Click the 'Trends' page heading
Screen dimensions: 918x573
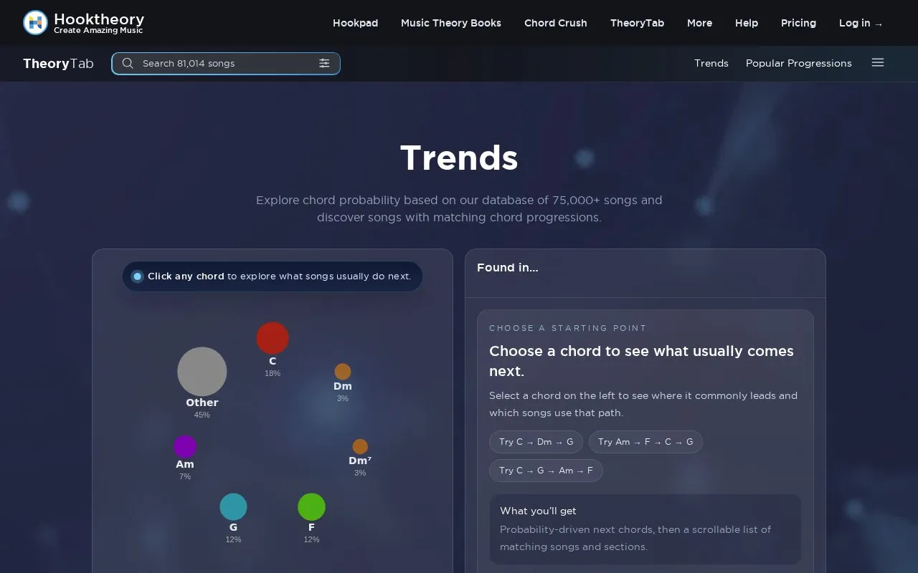pyautogui.click(x=459, y=158)
